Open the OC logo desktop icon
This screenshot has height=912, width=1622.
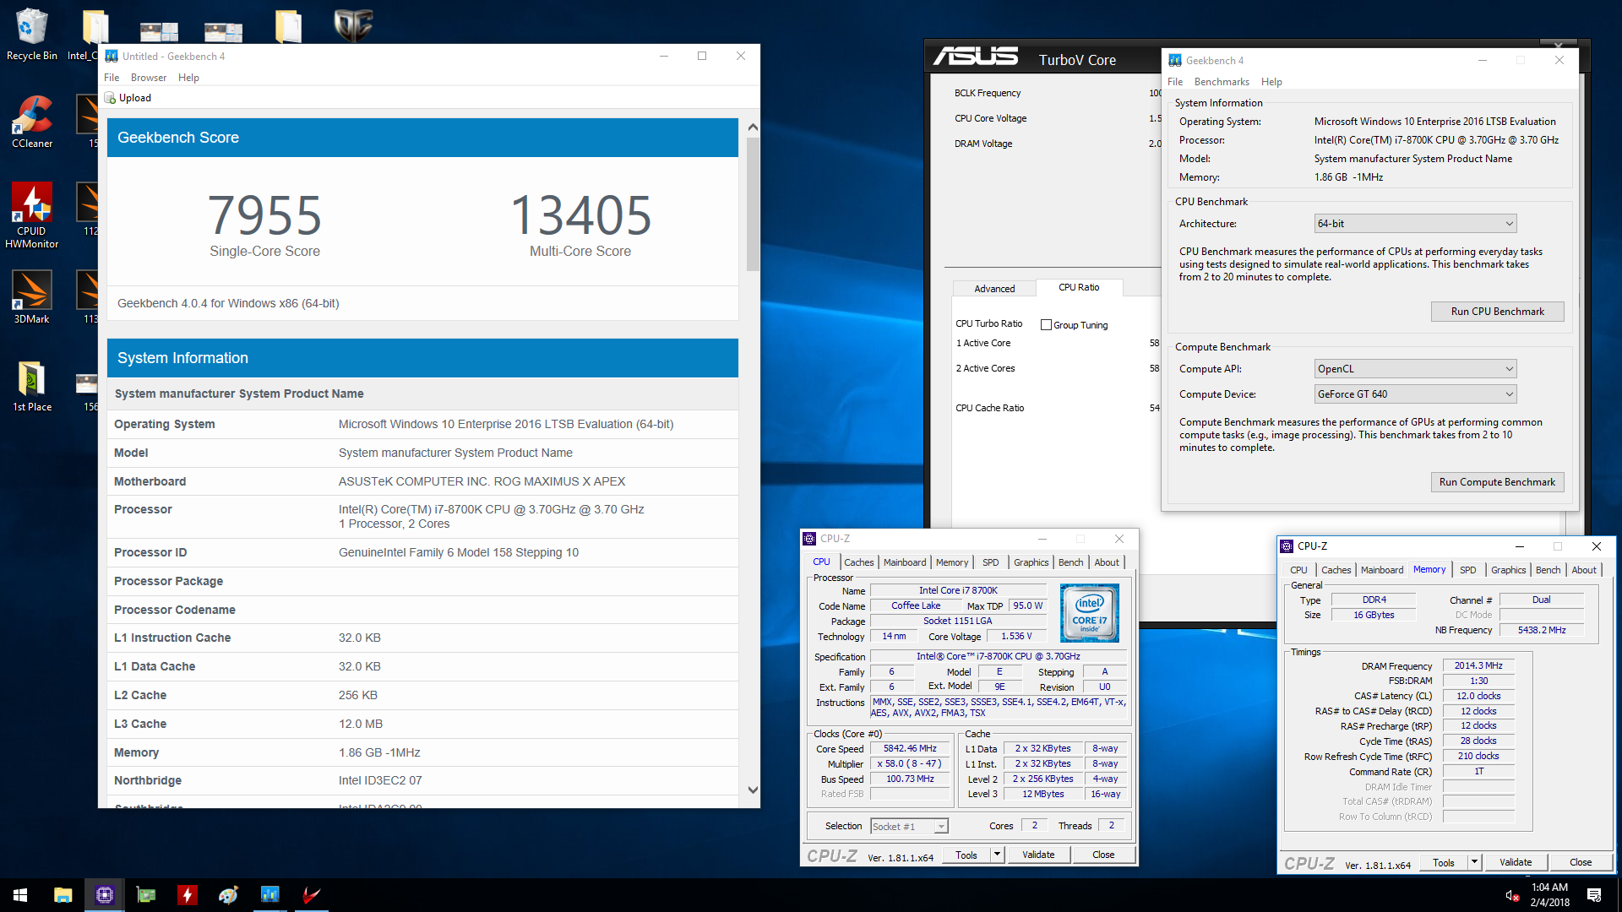(353, 25)
